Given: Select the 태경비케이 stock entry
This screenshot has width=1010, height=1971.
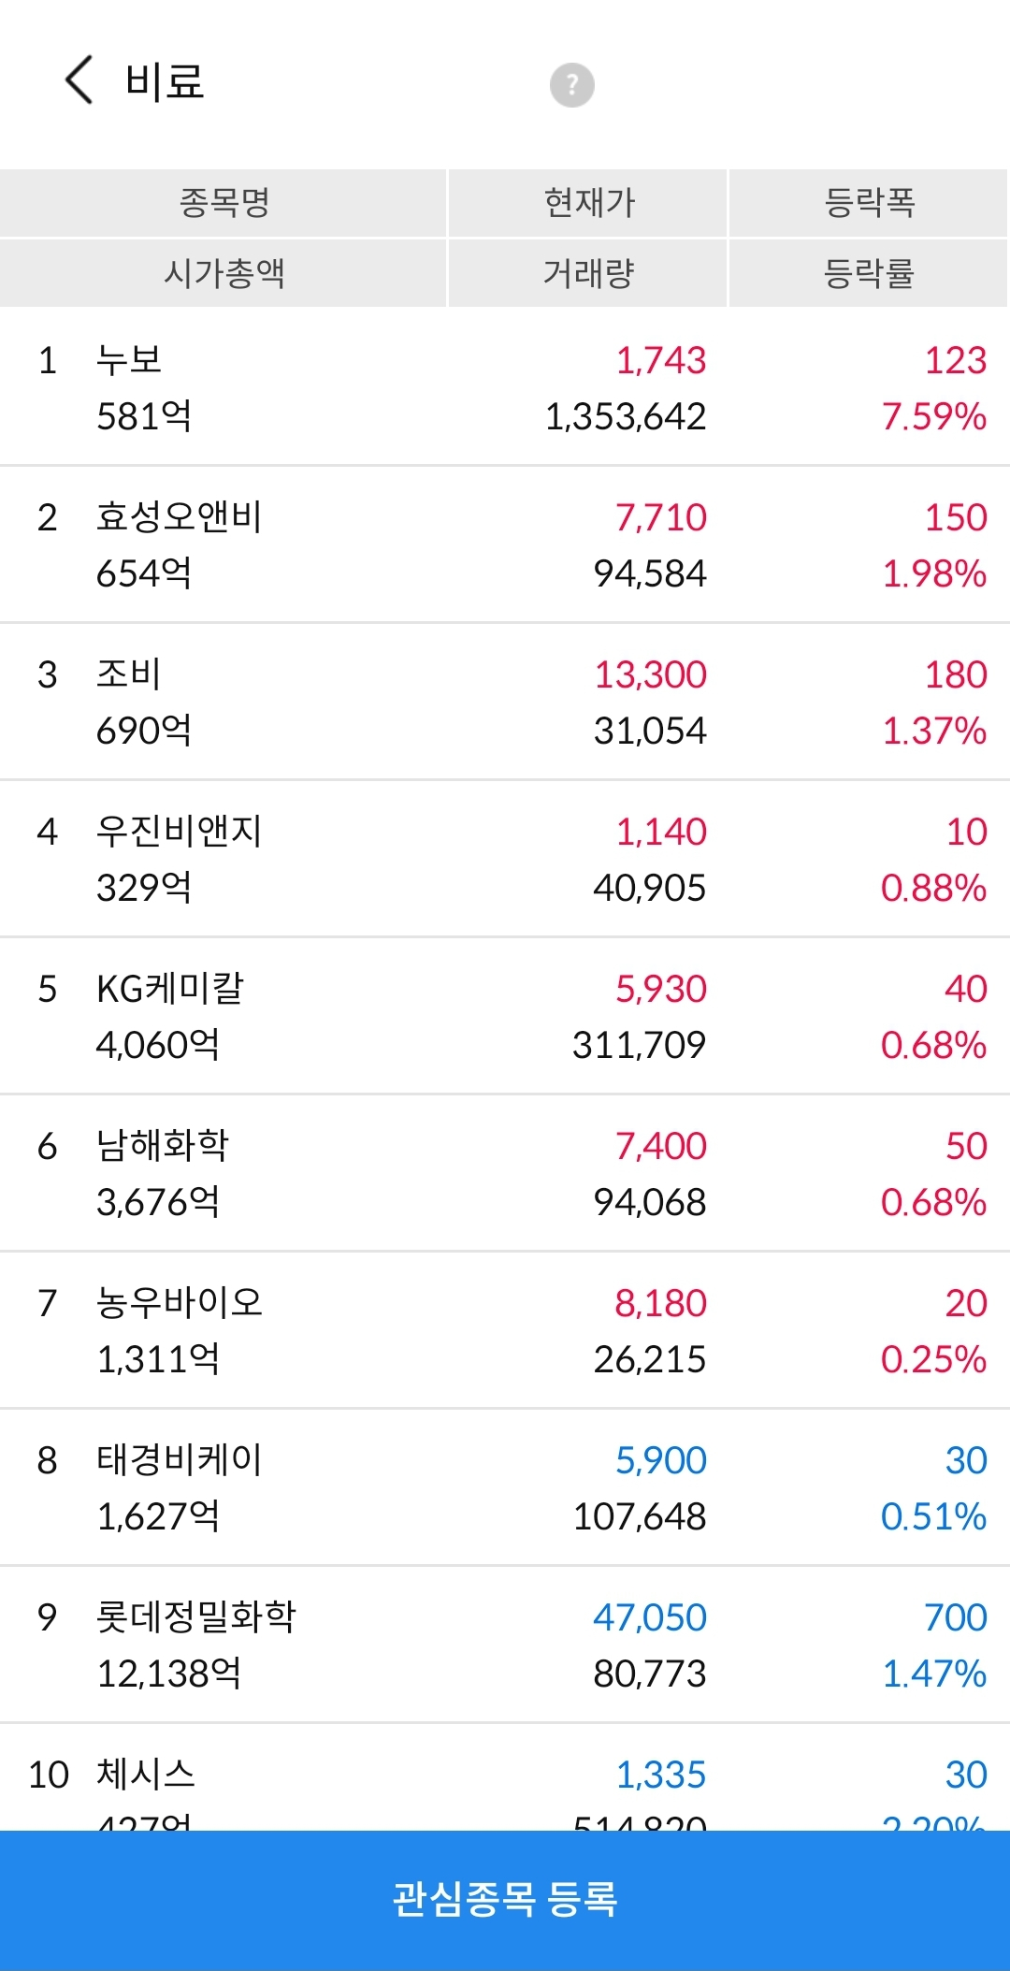Looking at the screenshot, I should click(x=505, y=1487).
